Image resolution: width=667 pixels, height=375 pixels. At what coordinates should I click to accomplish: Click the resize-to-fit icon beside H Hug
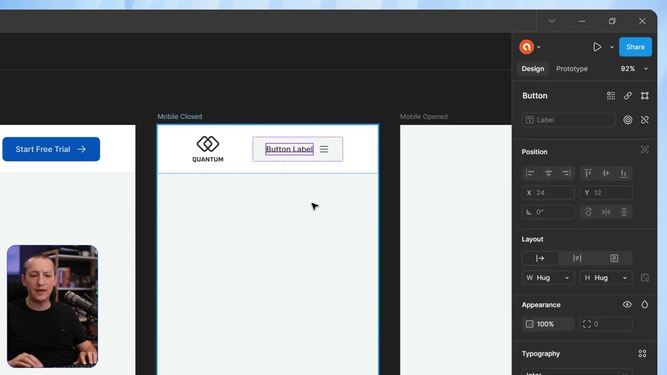[645, 278]
